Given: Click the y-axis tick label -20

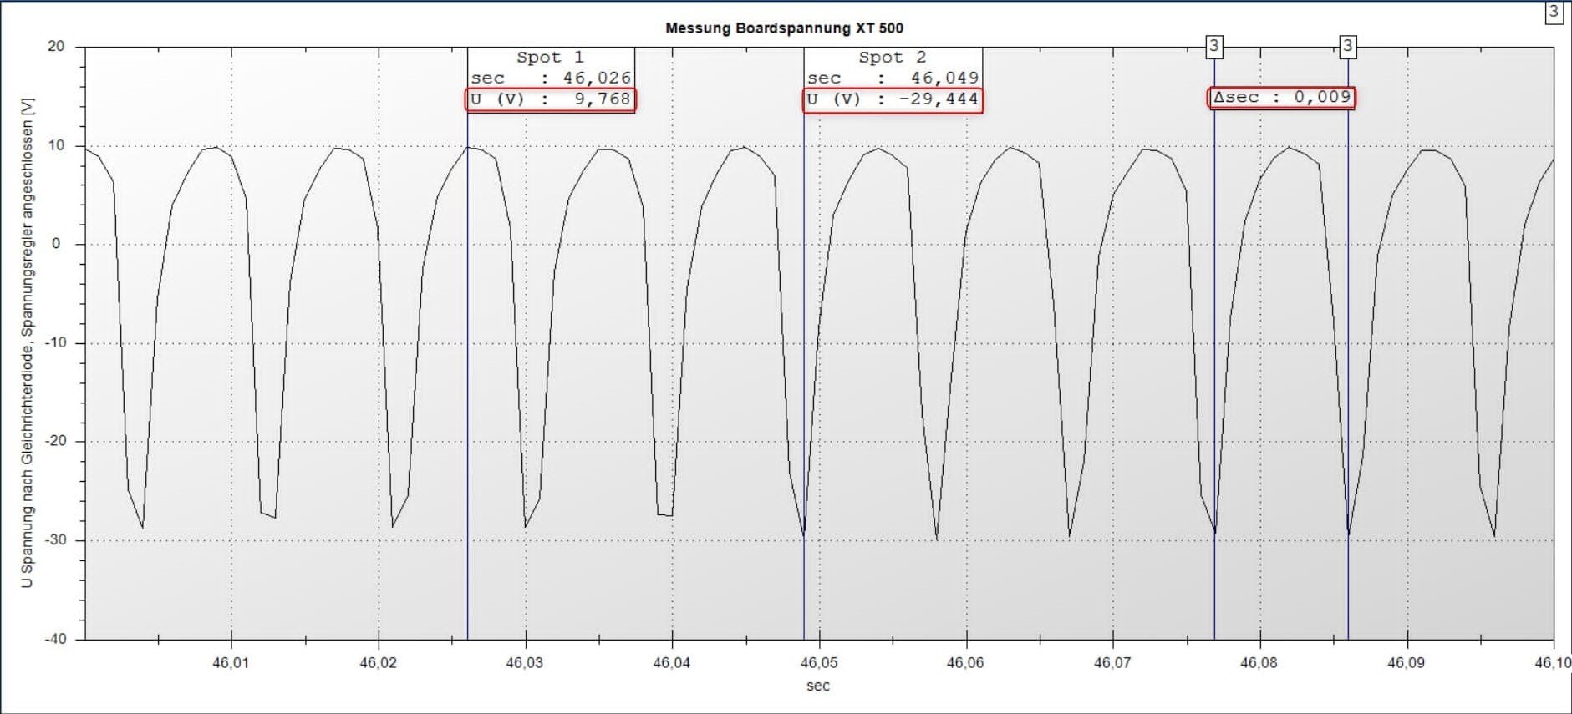Looking at the screenshot, I should click(55, 441).
